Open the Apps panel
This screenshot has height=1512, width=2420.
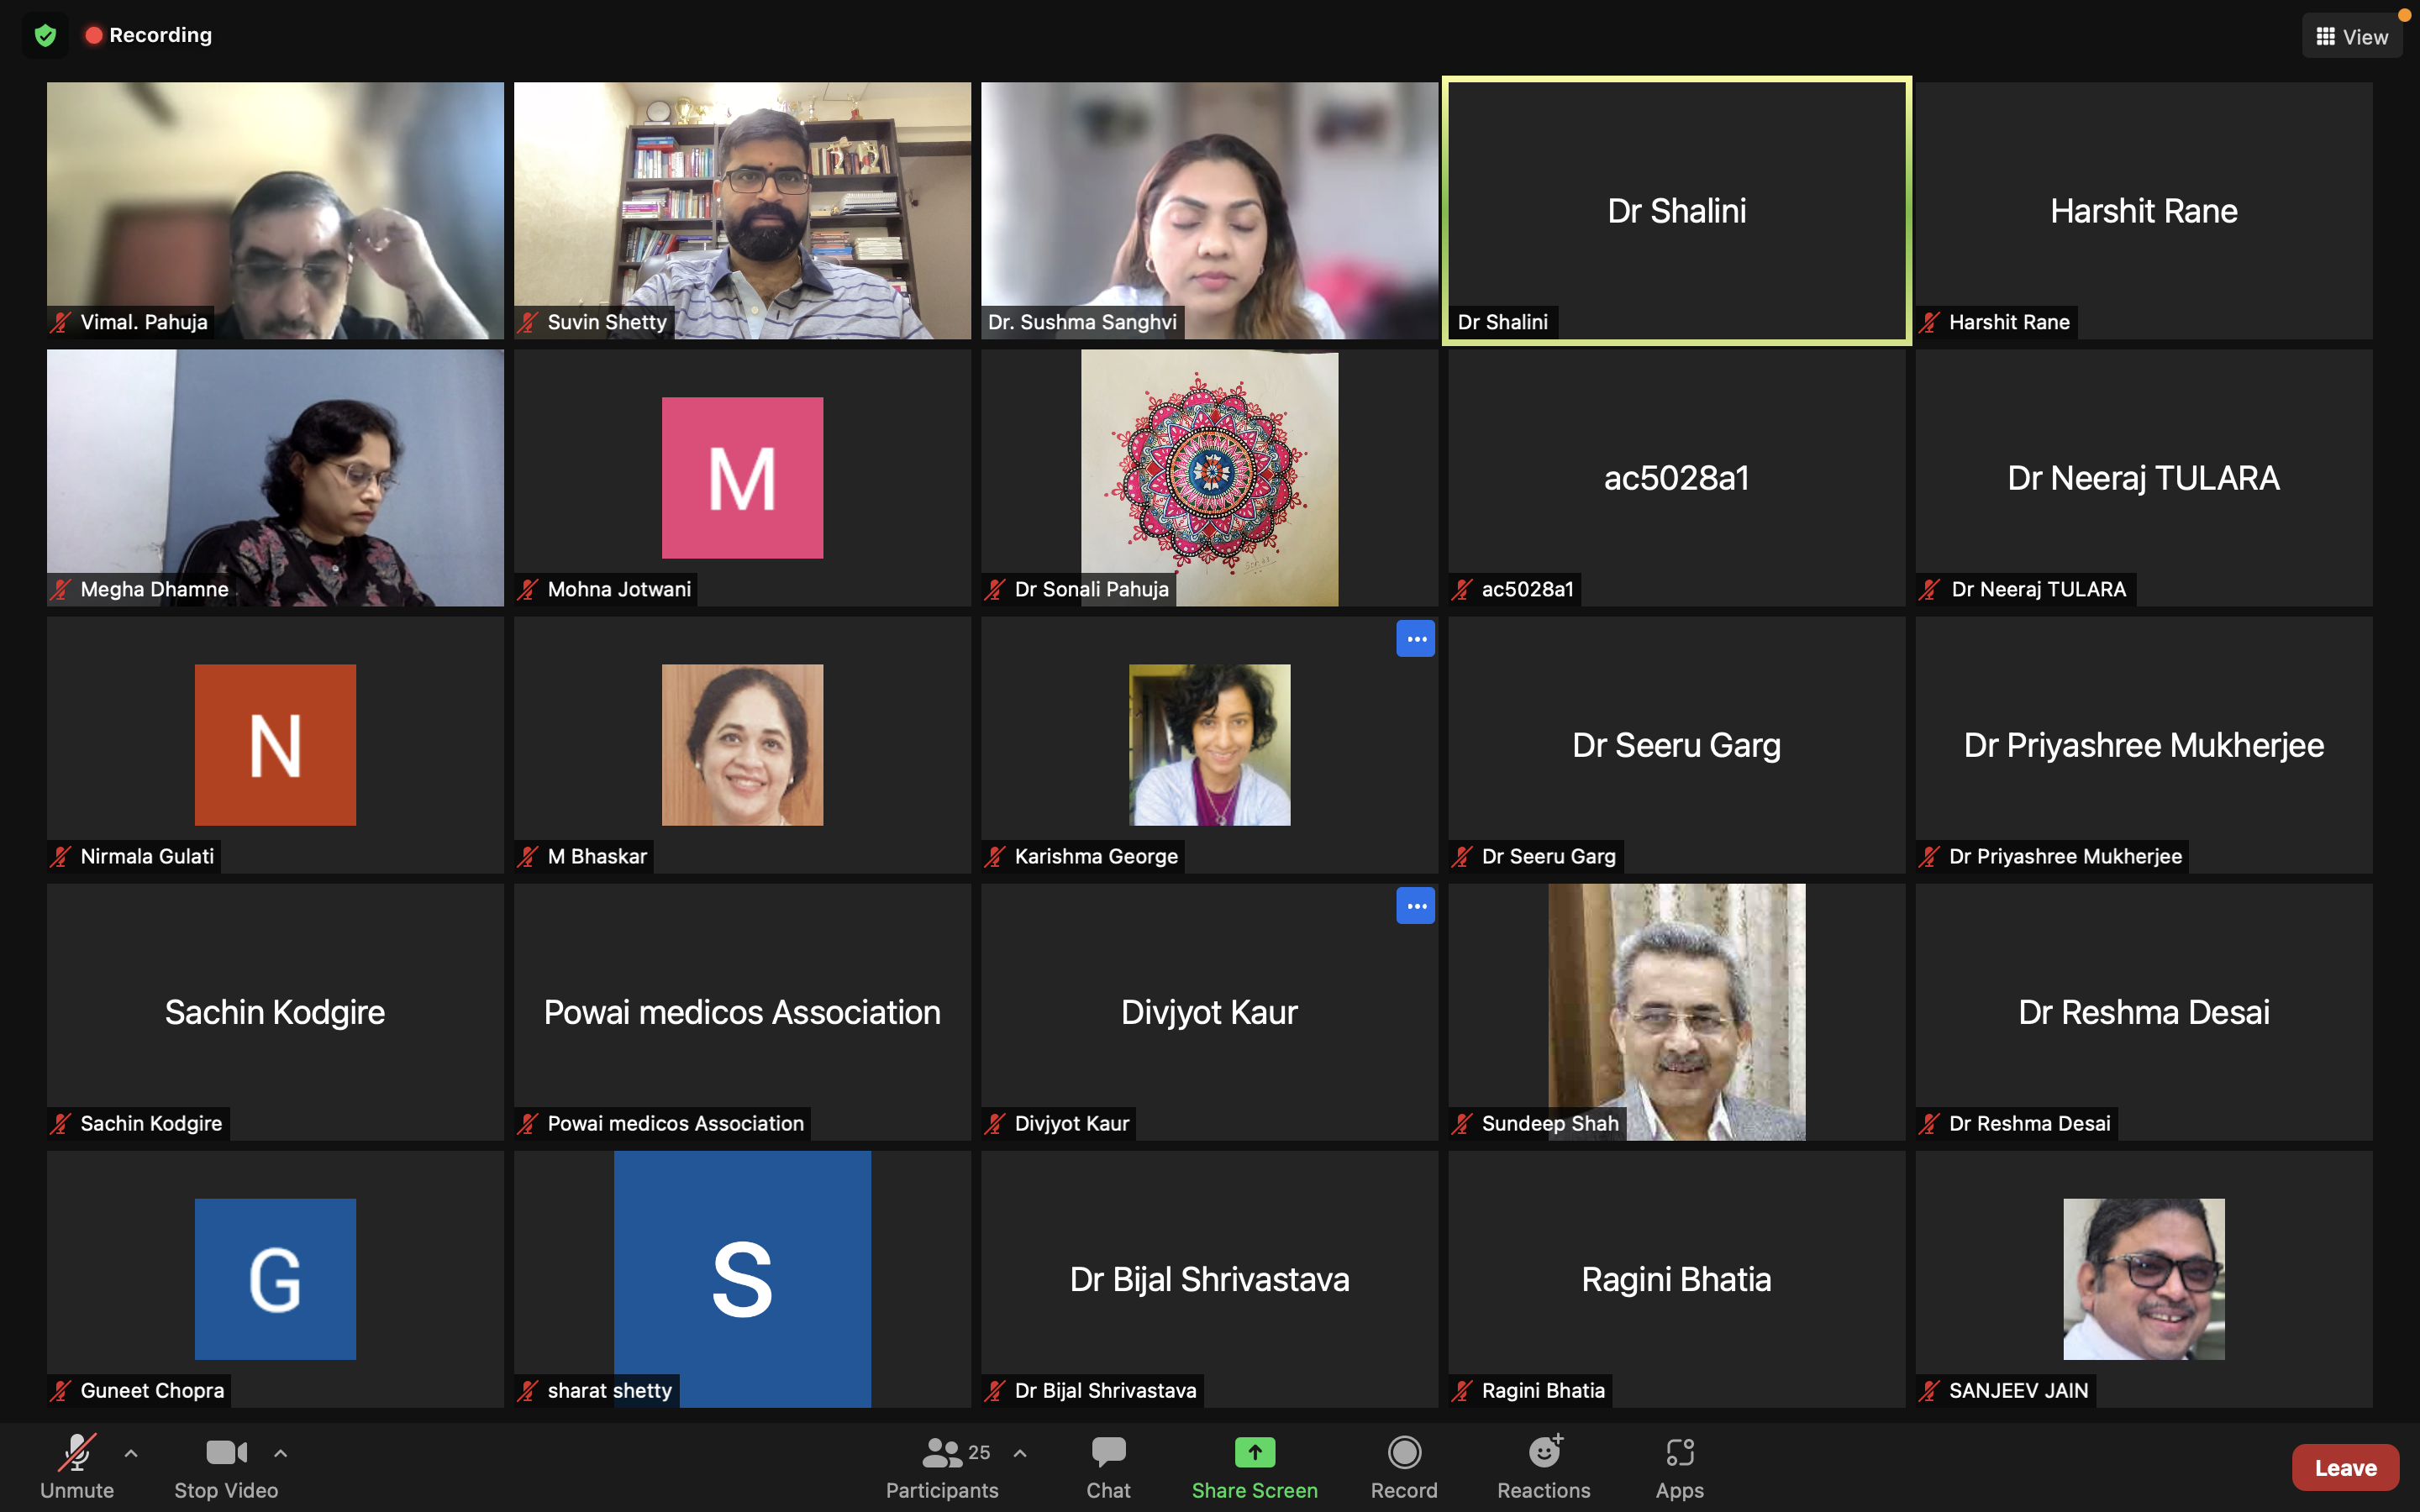(x=1679, y=1466)
